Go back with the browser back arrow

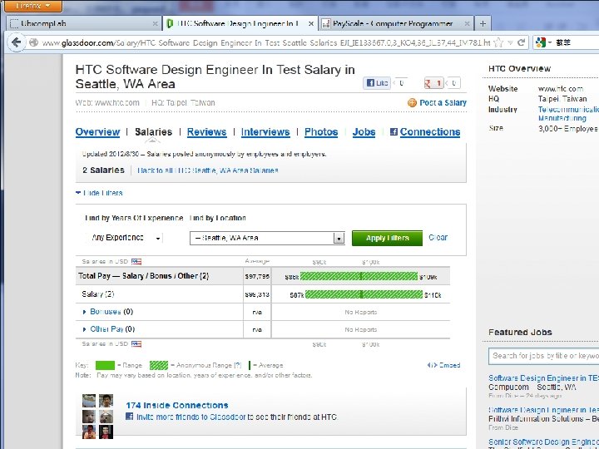click(16, 42)
